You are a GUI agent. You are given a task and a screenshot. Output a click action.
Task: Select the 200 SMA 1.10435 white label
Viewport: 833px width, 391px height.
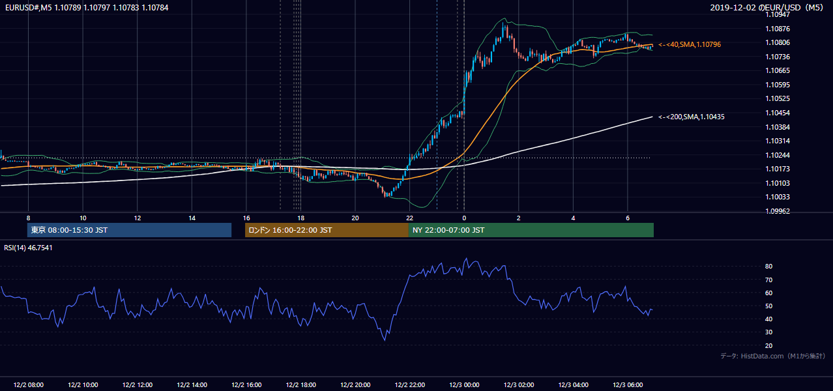[692, 117]
